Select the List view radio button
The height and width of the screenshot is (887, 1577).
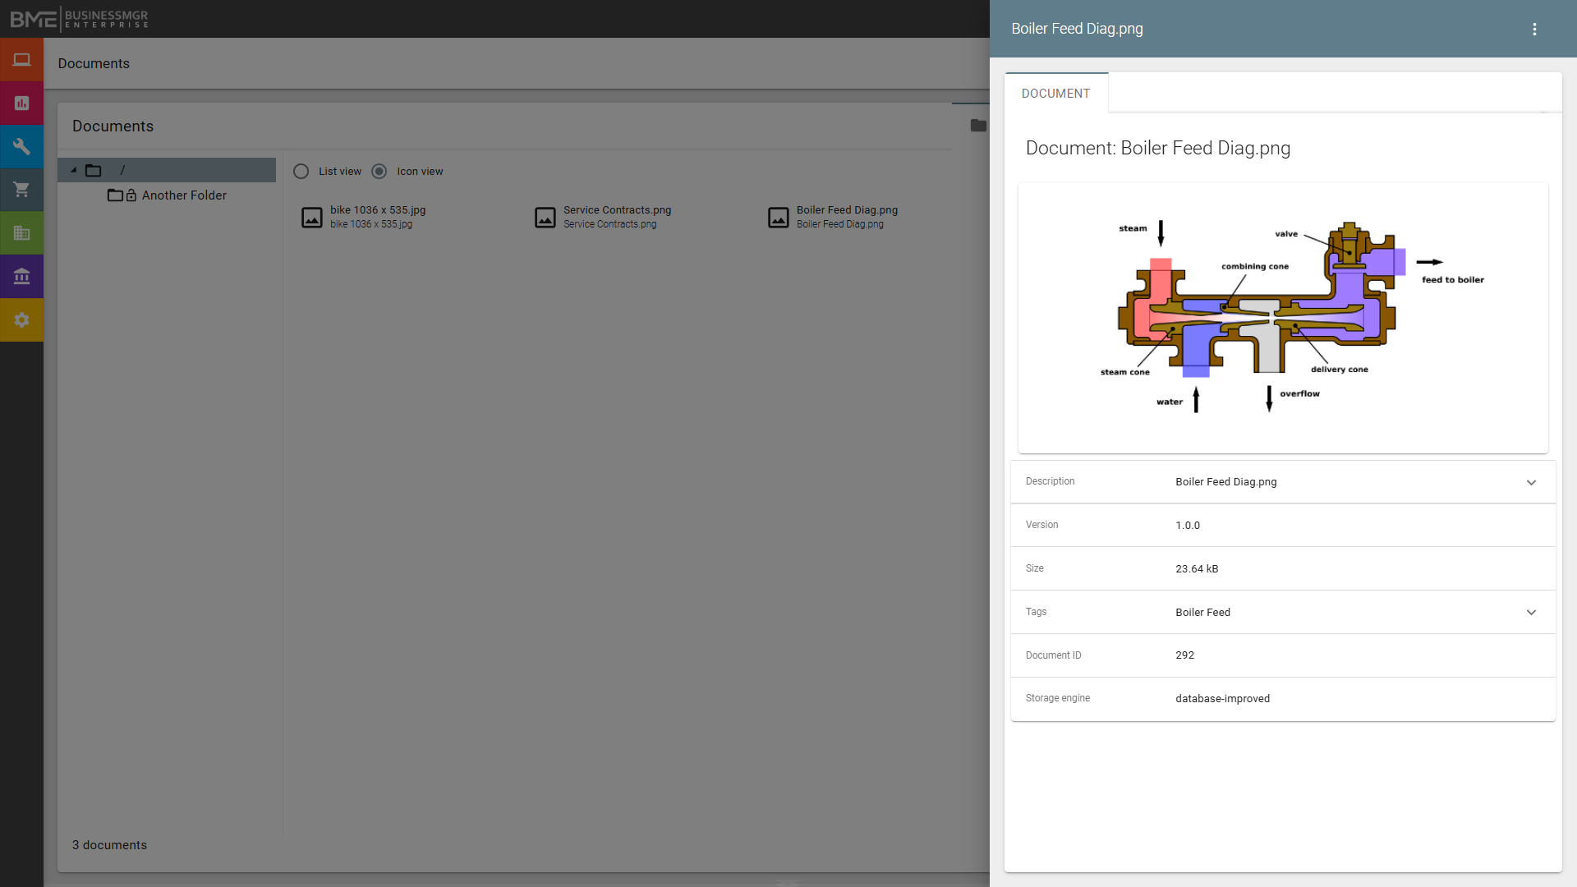click(301, 172)
